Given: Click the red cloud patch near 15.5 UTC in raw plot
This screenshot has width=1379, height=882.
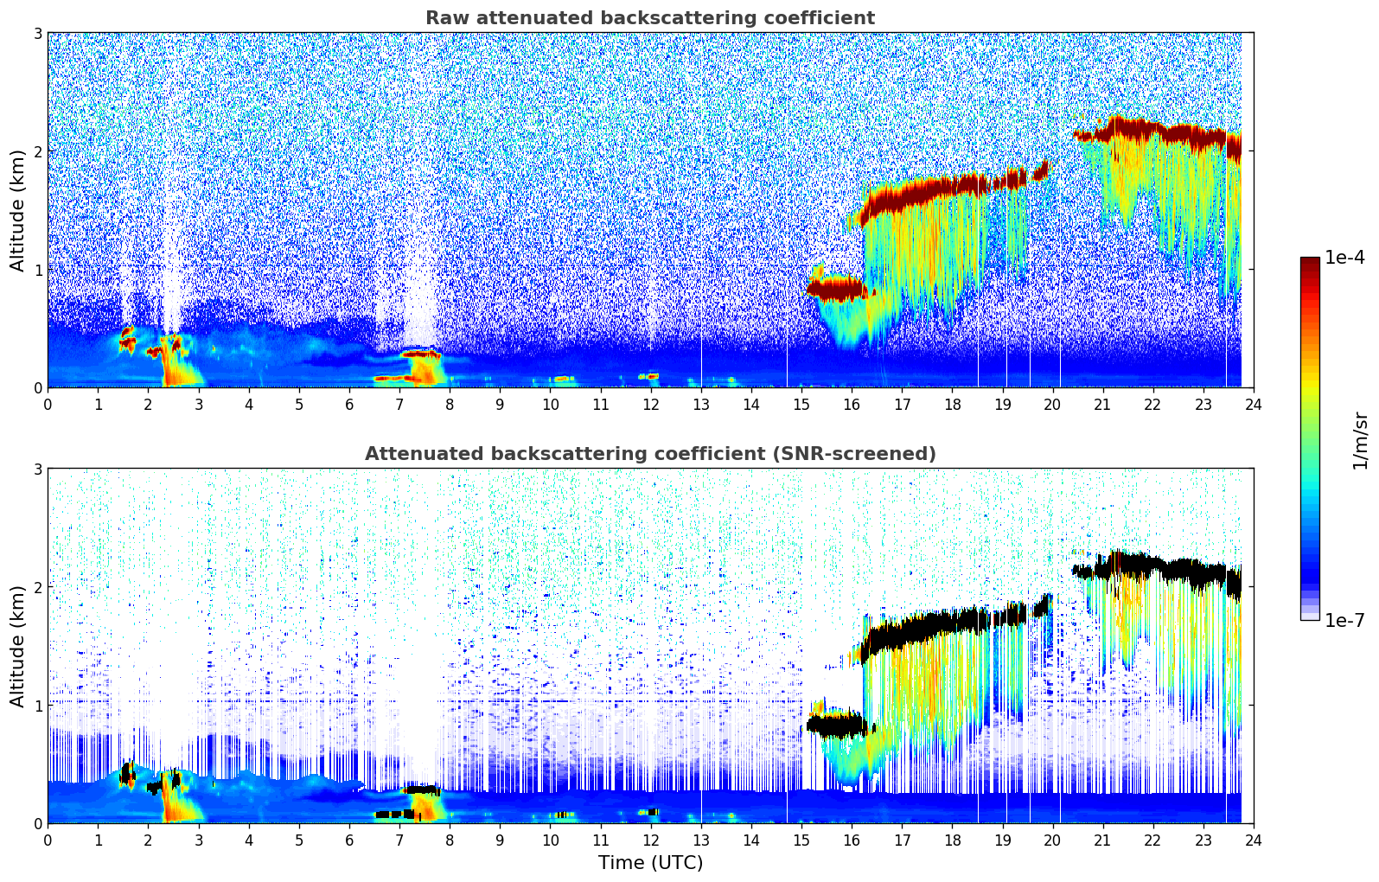Looking at the screenshot, I should click(837, 288).
